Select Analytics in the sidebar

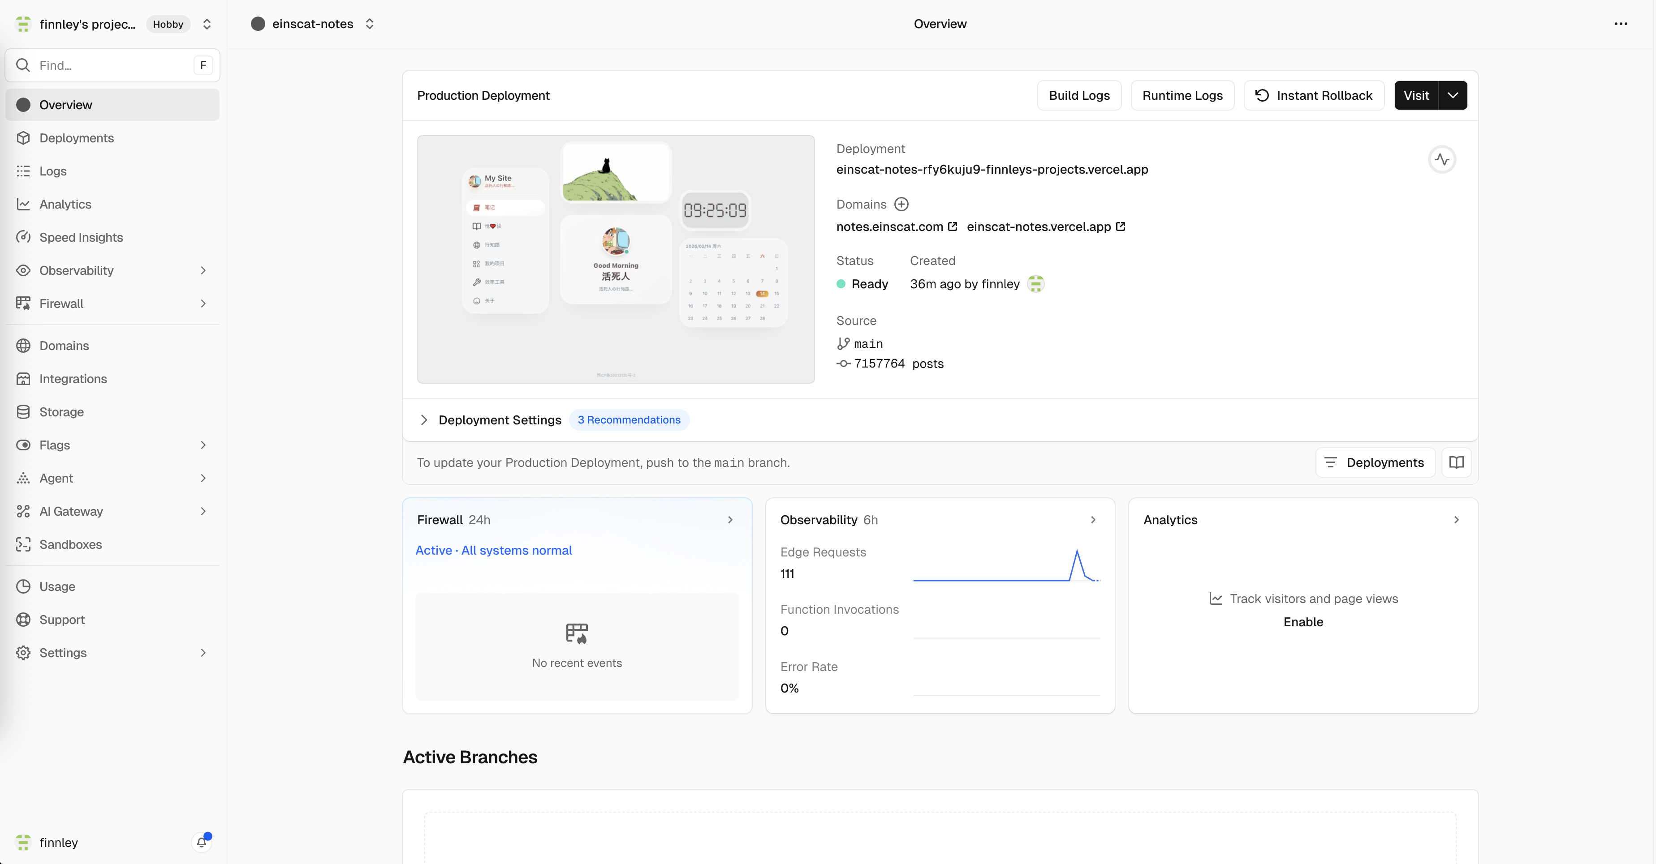(65, 204)
